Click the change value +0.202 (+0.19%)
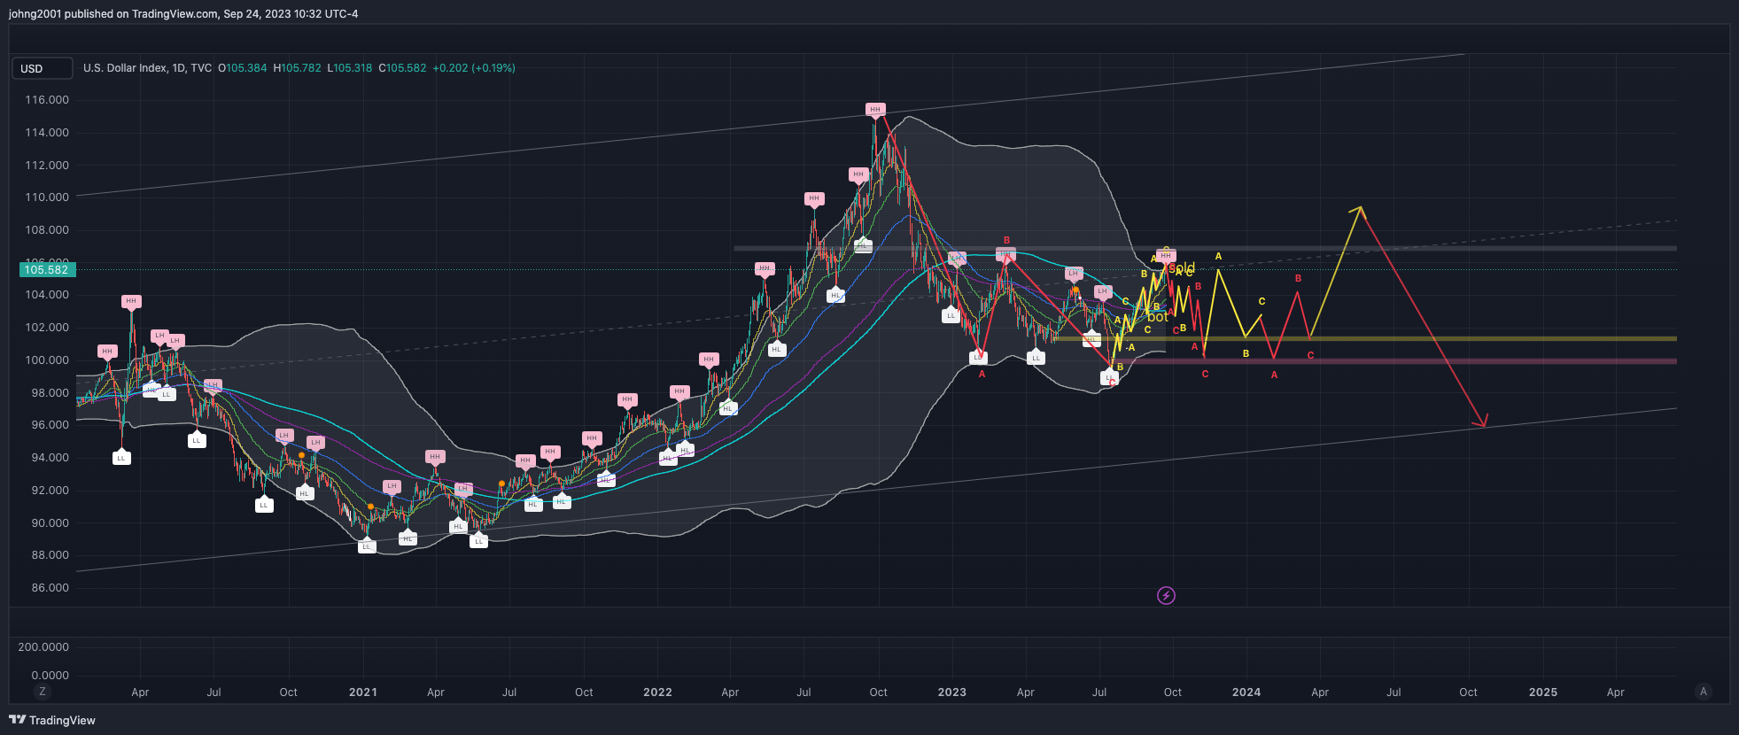The width and height of the screenshot is (1739, 735). pyautogui.click(x=474, y=68)
